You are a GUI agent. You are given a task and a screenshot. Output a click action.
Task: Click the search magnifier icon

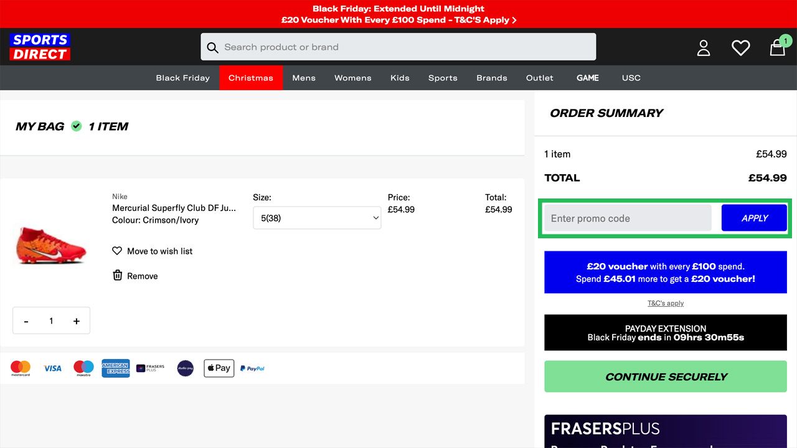click(x=212, y=47)
